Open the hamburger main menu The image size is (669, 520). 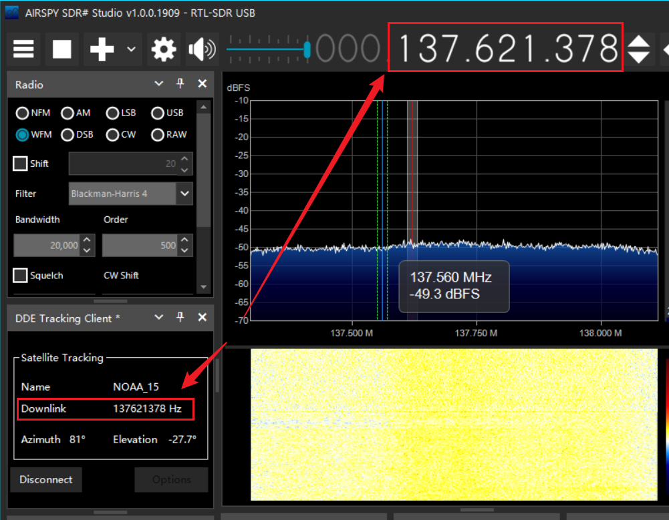click(x=23, y=49)
